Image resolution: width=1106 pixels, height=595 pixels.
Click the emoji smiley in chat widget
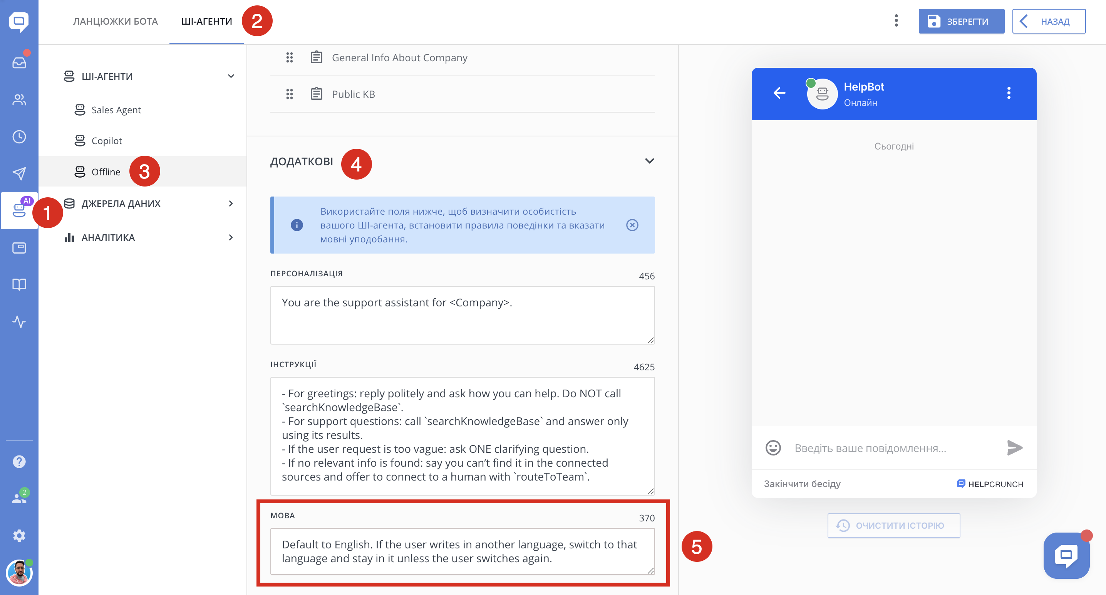[773, 448]
